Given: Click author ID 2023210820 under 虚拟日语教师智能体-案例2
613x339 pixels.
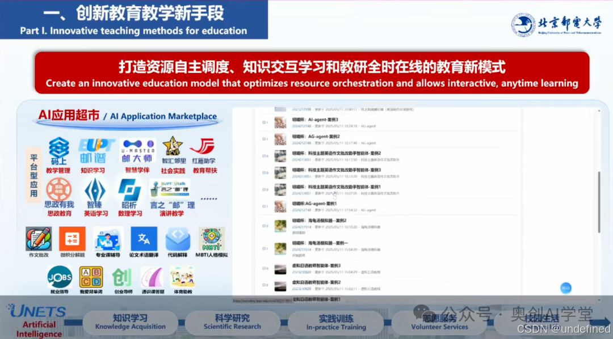Looking at the screenshot, I should 301,289.
